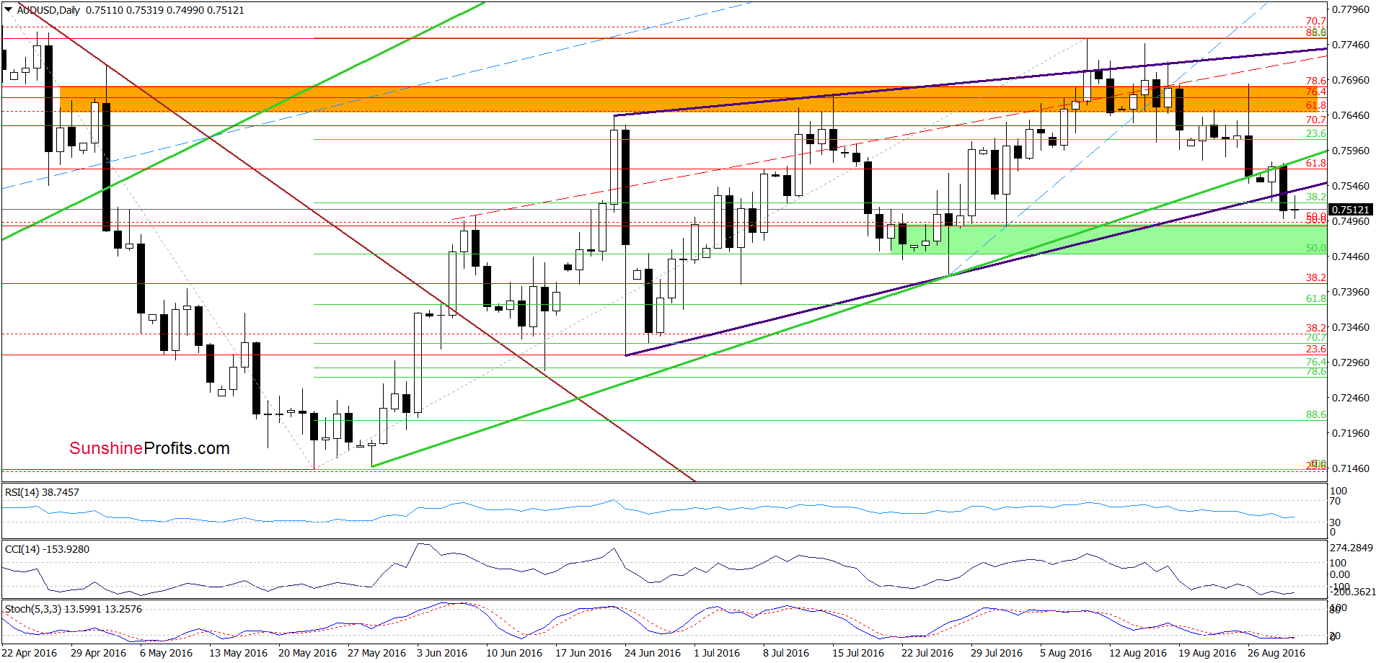The width and height of the screenshot is (1376, 663).
Task: Click the 12 Aug 2016 date label
Action: [1138, 653]
